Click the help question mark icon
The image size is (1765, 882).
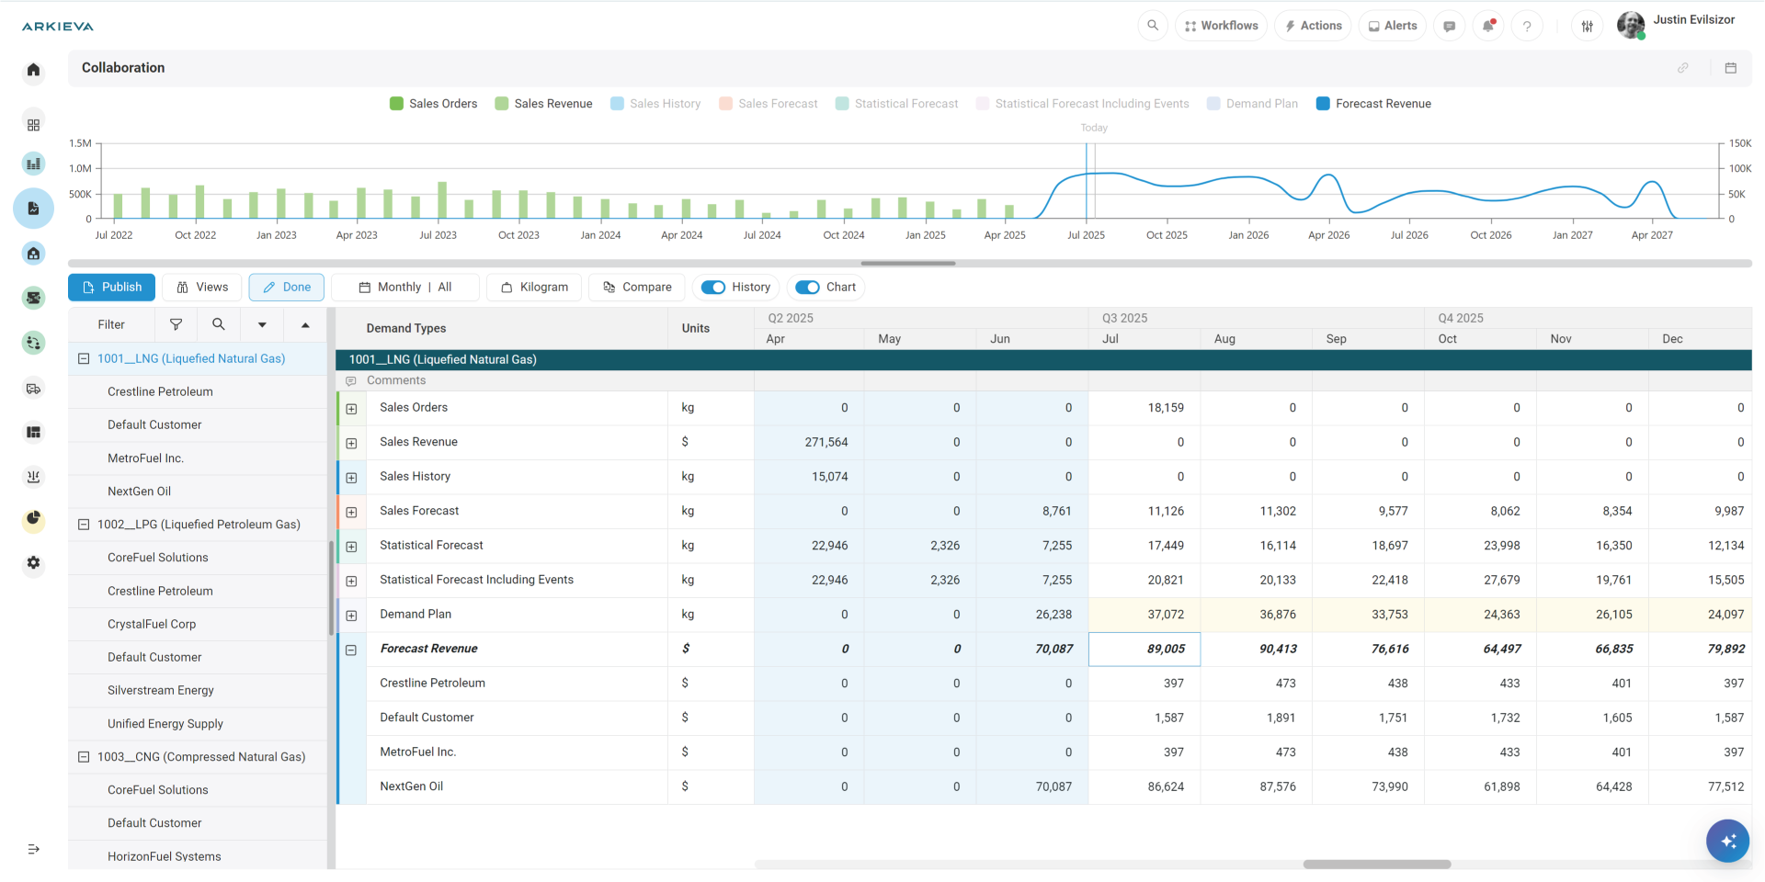[1527, 26]
